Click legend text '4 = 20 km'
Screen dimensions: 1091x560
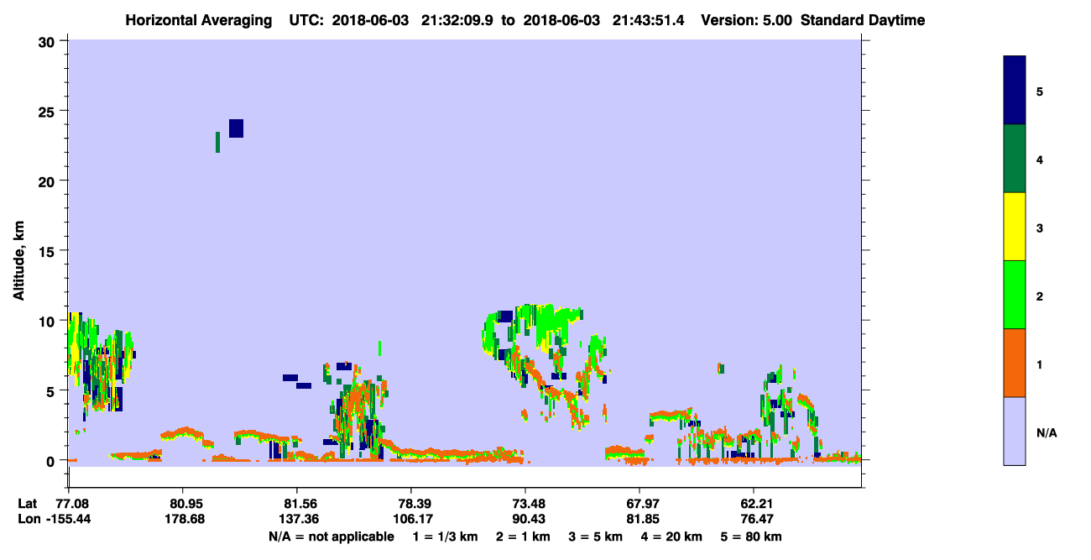pyautogui.click(x=671, y=536)
